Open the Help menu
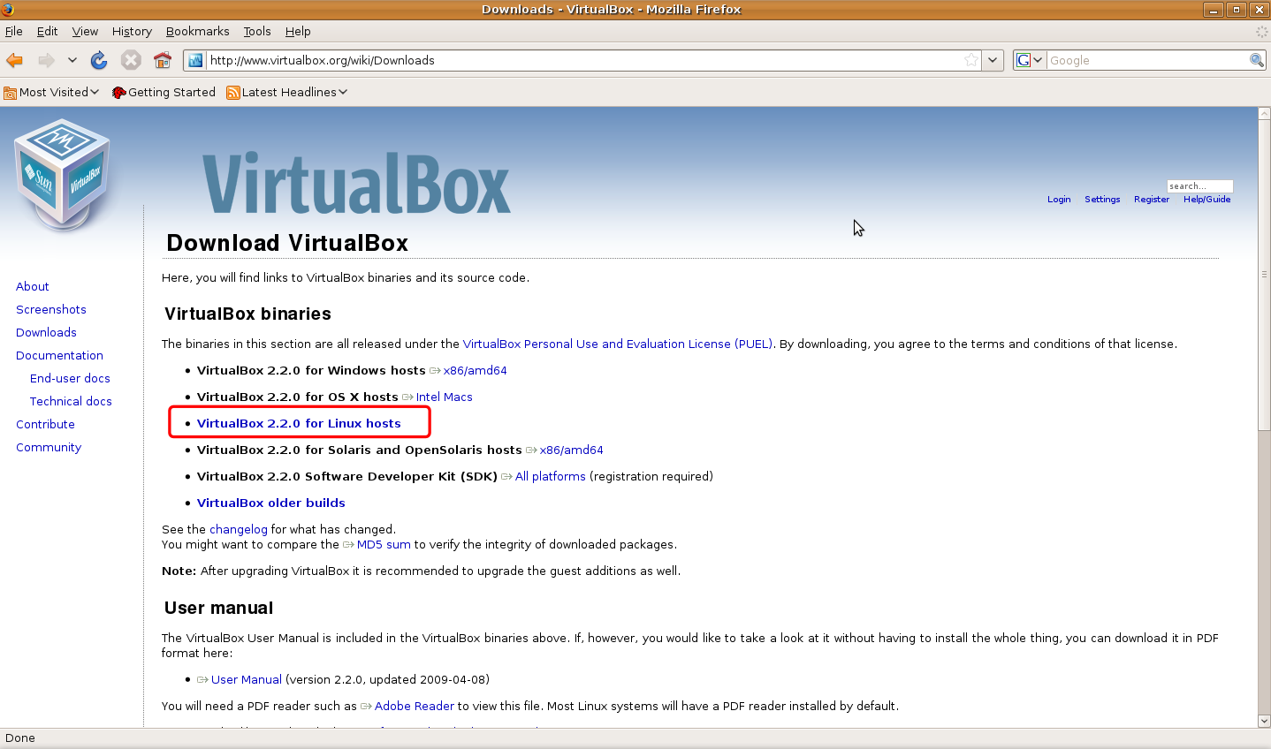This screenshot has height=749, width=1271. 298,31
